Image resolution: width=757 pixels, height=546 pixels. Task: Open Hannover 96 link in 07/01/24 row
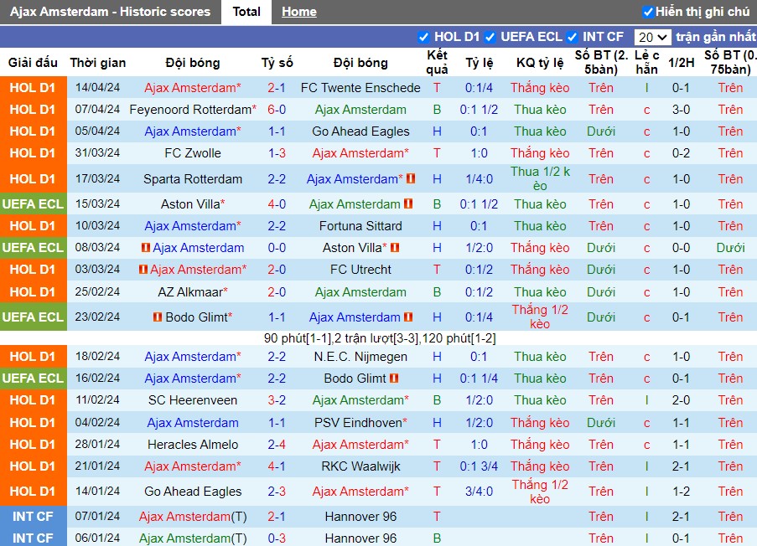tap(360, 516)
